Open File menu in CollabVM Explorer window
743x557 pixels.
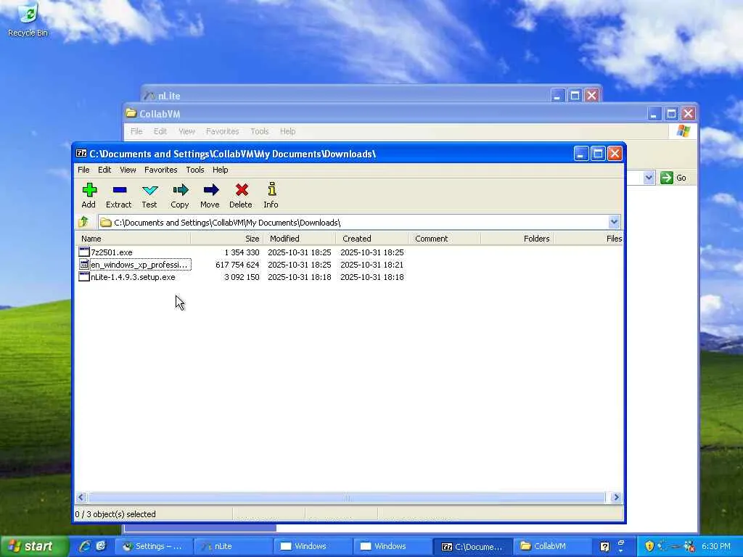[x=136, y=131]
